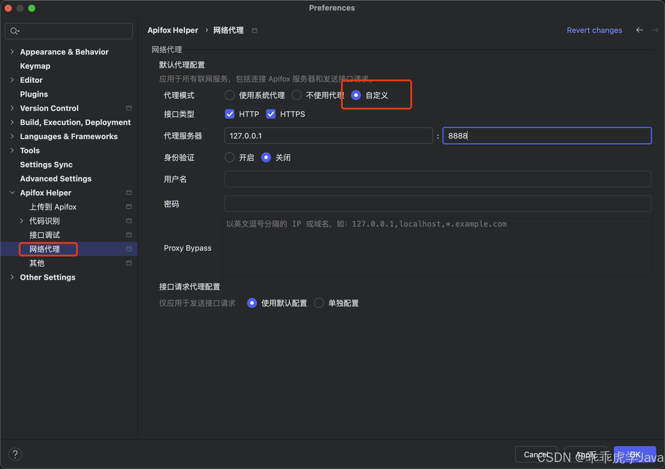Viewport: 665px width, 469px height.
Task: Click project-level icon next to breadcrumb 网络代理
Action: tap(255, 31)
